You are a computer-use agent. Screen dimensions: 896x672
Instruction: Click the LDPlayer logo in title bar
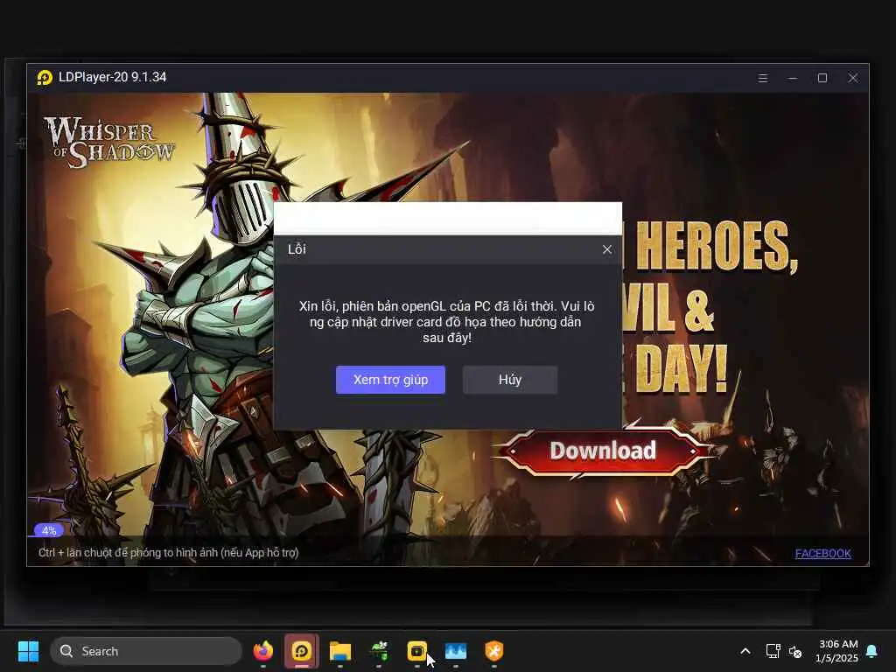coord(45,77)
